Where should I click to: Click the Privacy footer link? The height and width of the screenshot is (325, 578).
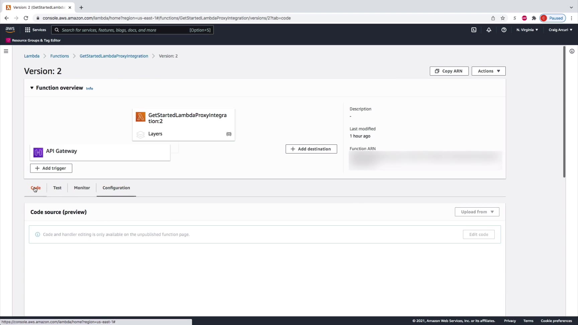pyautogui.click(x=510, y=321)
